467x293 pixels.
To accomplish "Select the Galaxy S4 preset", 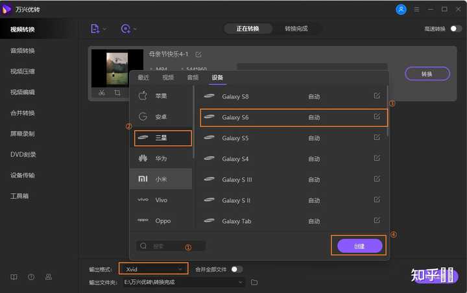I will tap(293, 159).
